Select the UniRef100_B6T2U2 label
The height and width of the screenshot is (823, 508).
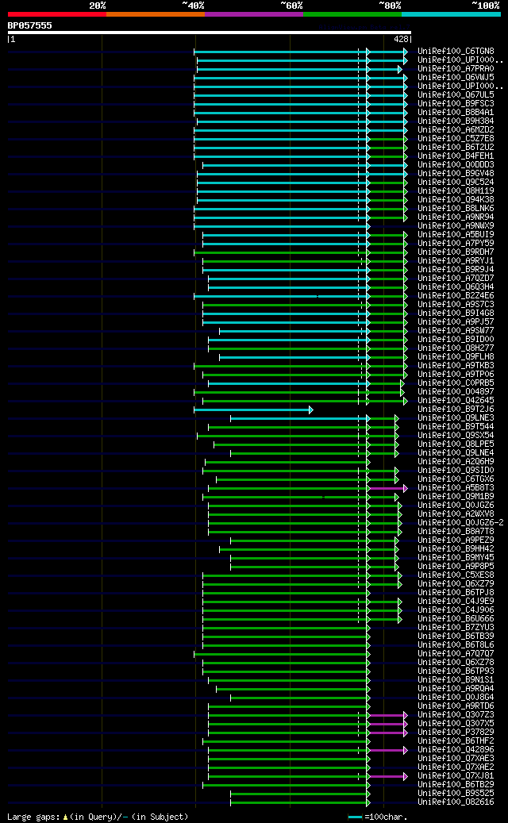point(456,148)
